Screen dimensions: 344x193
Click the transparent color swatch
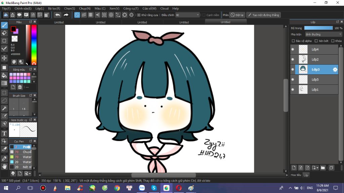(x=14, y=39)
